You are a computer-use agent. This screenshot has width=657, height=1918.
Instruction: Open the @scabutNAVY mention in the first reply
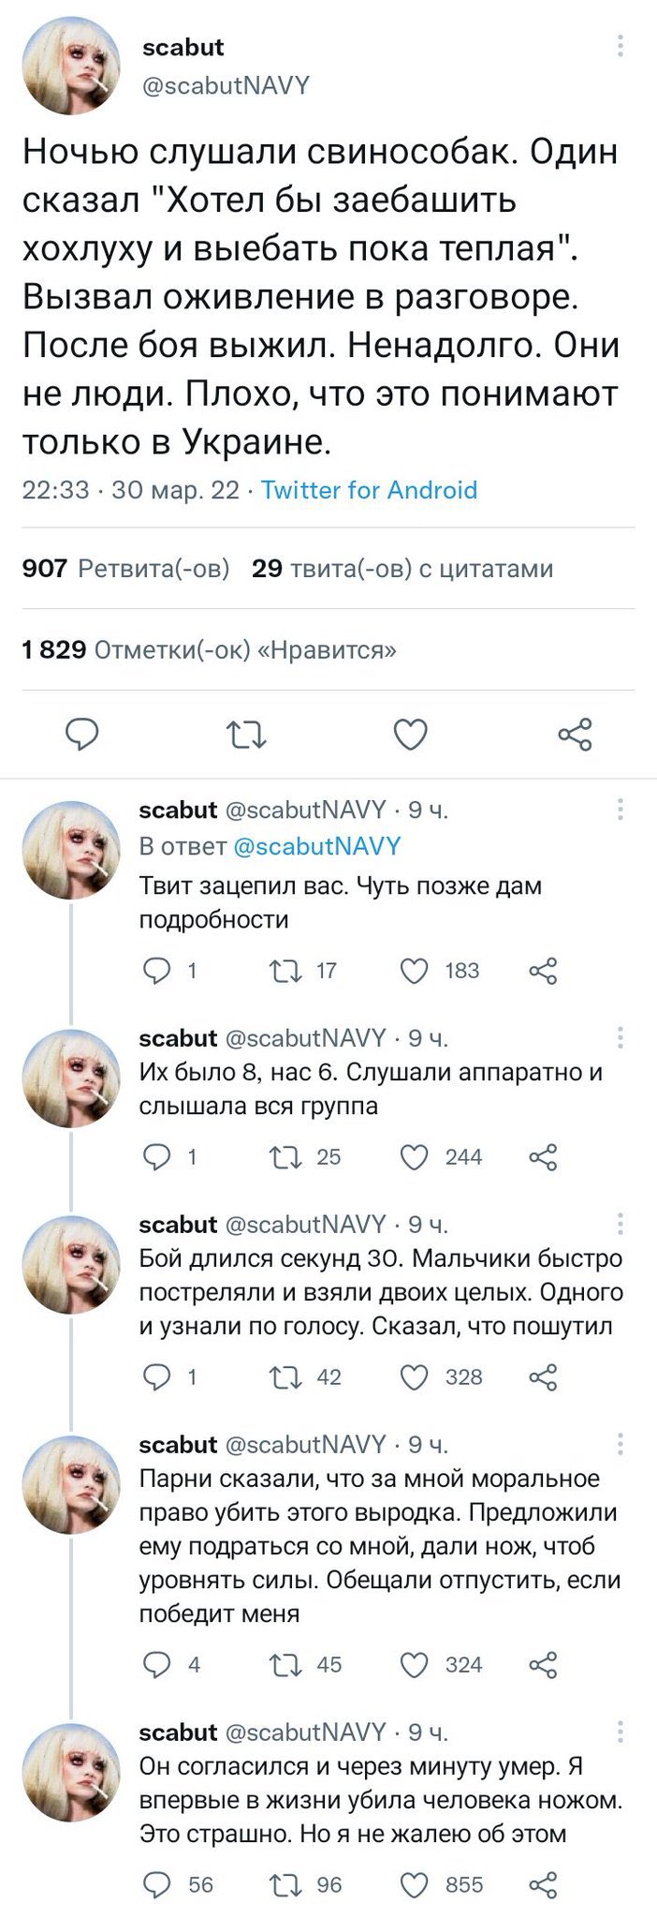pos(315,846)
